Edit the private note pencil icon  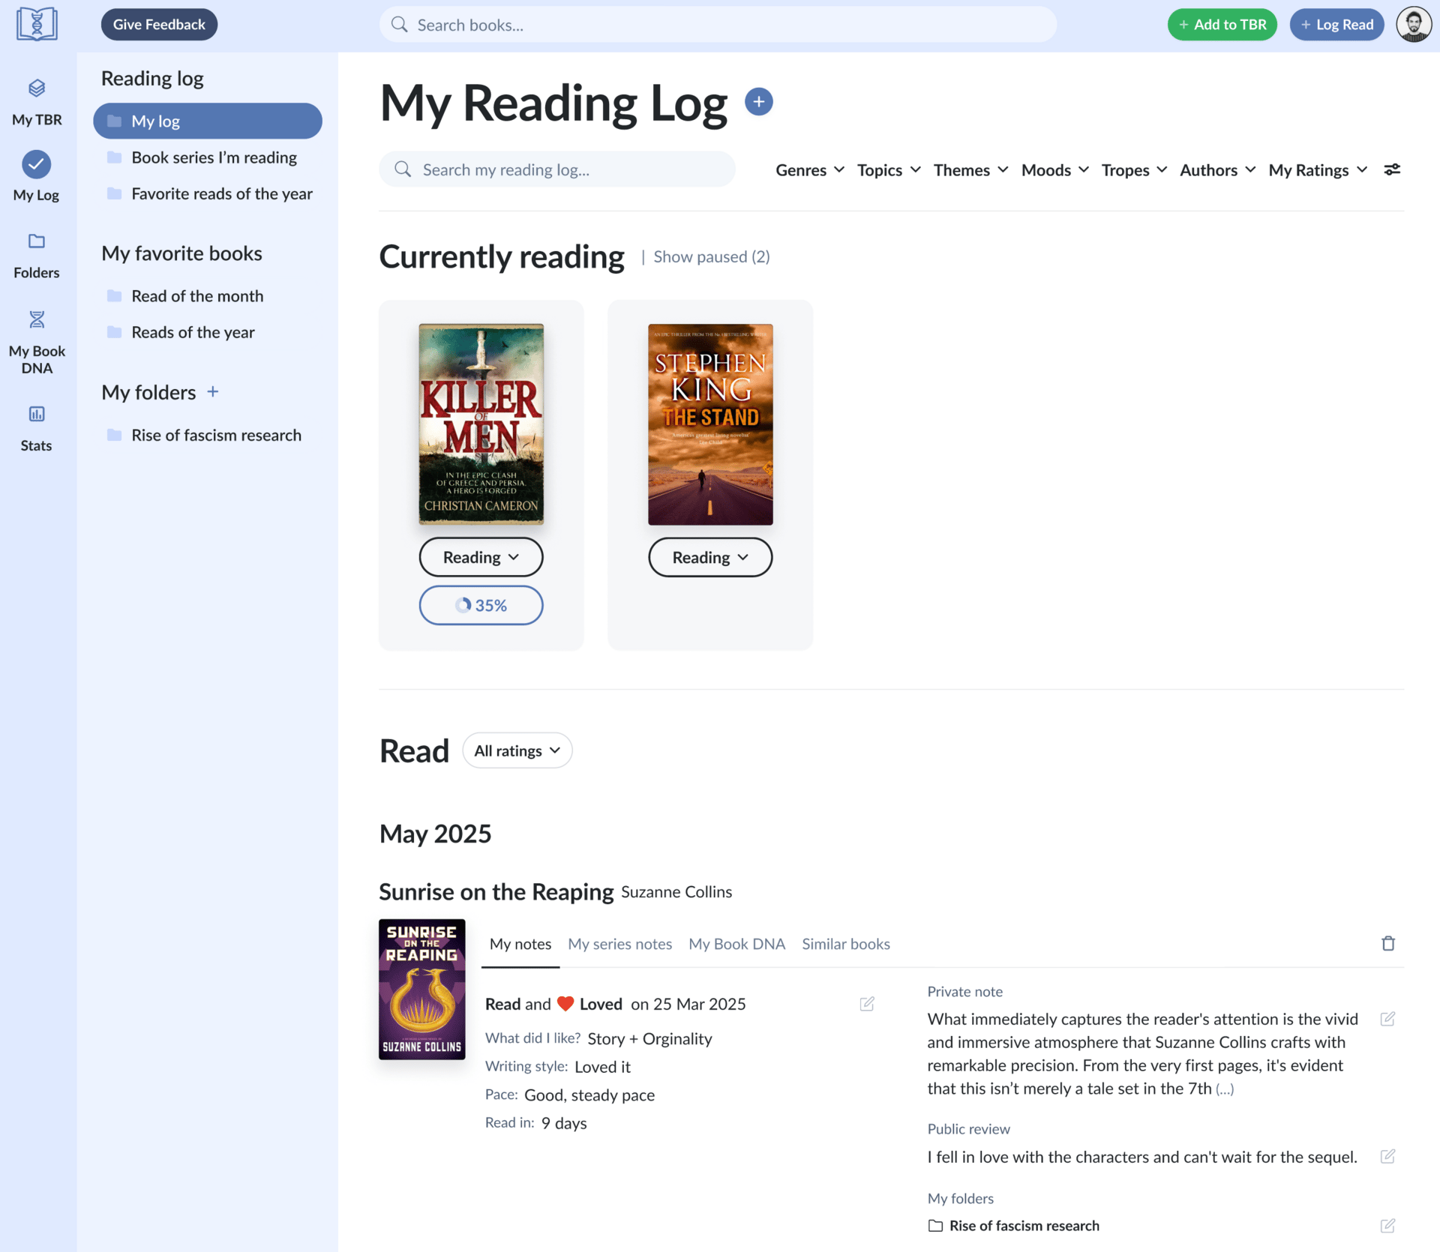click(1387, 1019)
